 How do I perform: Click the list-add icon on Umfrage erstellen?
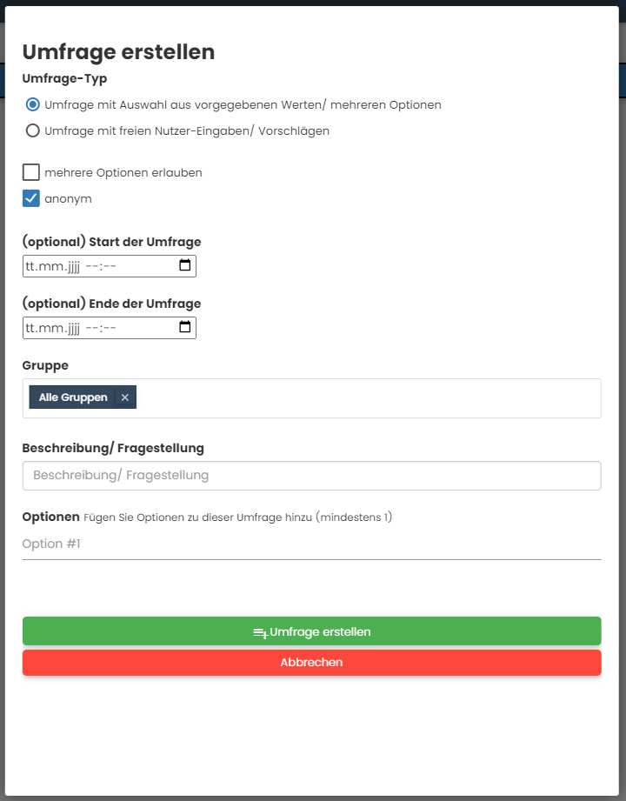(260, 632)
